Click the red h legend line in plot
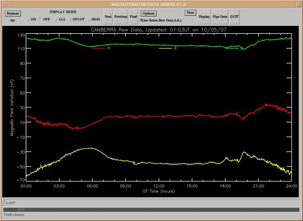The image size is (303, 221). click(99, 48)
